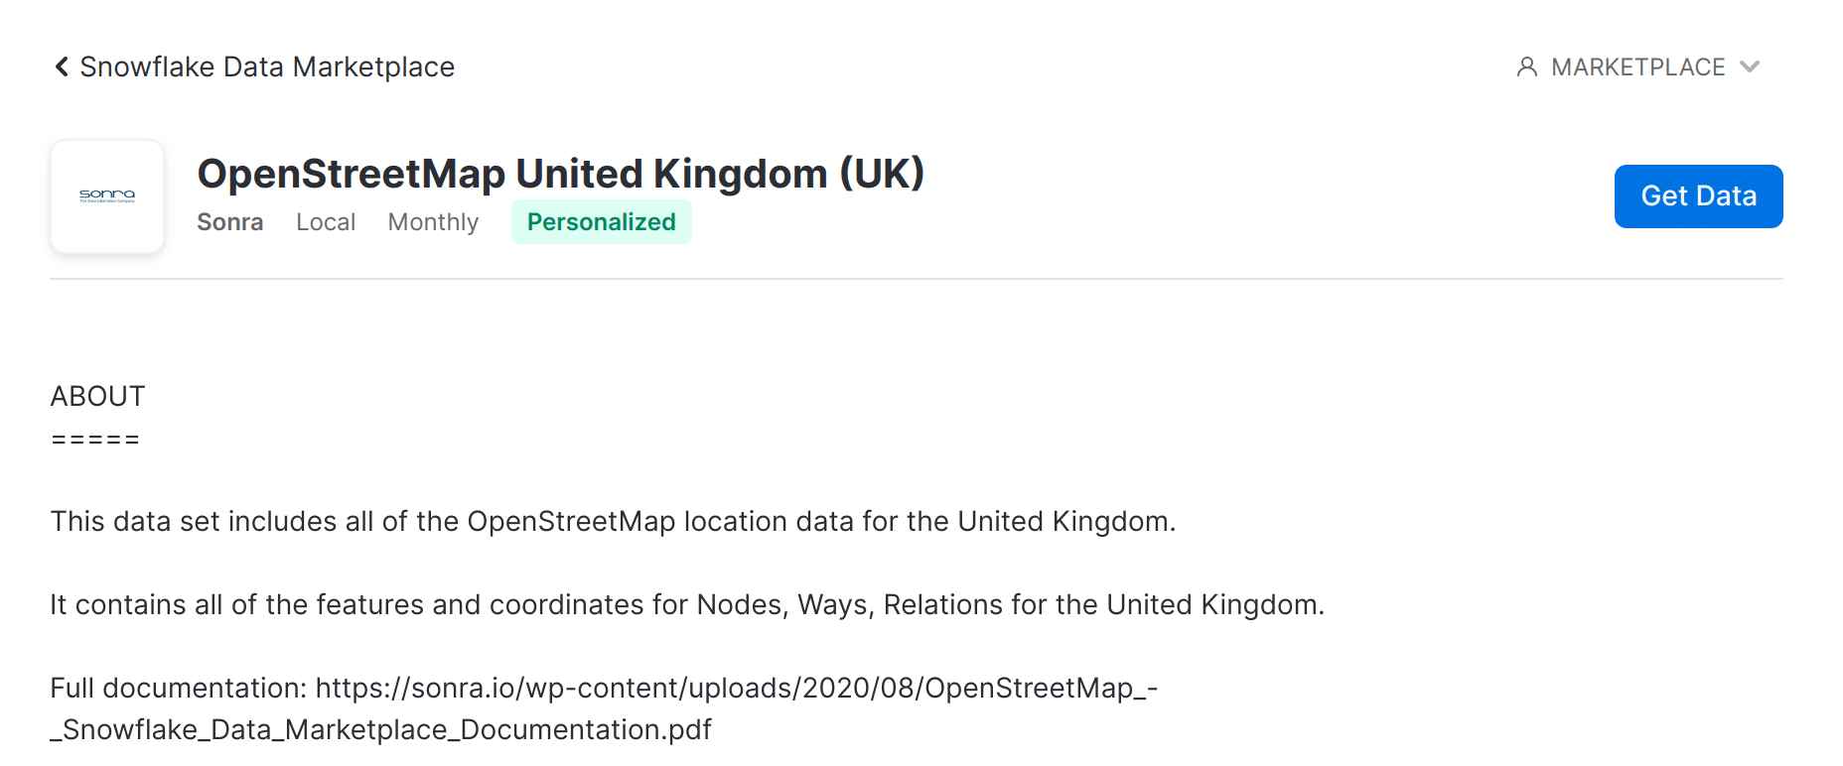Click the ABOUT section heading
The width and height of the screenshot is (1843, 766).
[x=97, y=396]
